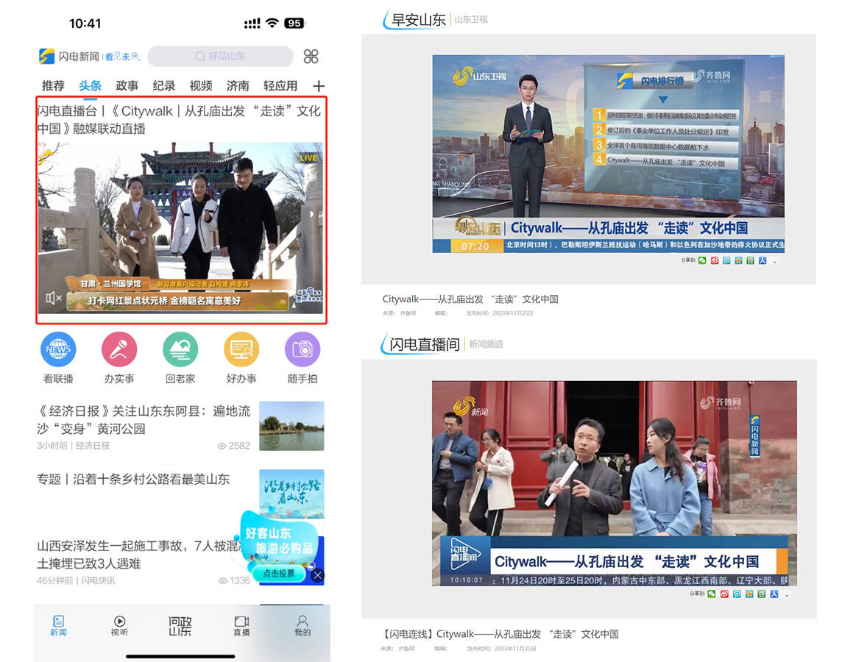Select the 头条 tab
842x662 pixels.
pos(91,86)
